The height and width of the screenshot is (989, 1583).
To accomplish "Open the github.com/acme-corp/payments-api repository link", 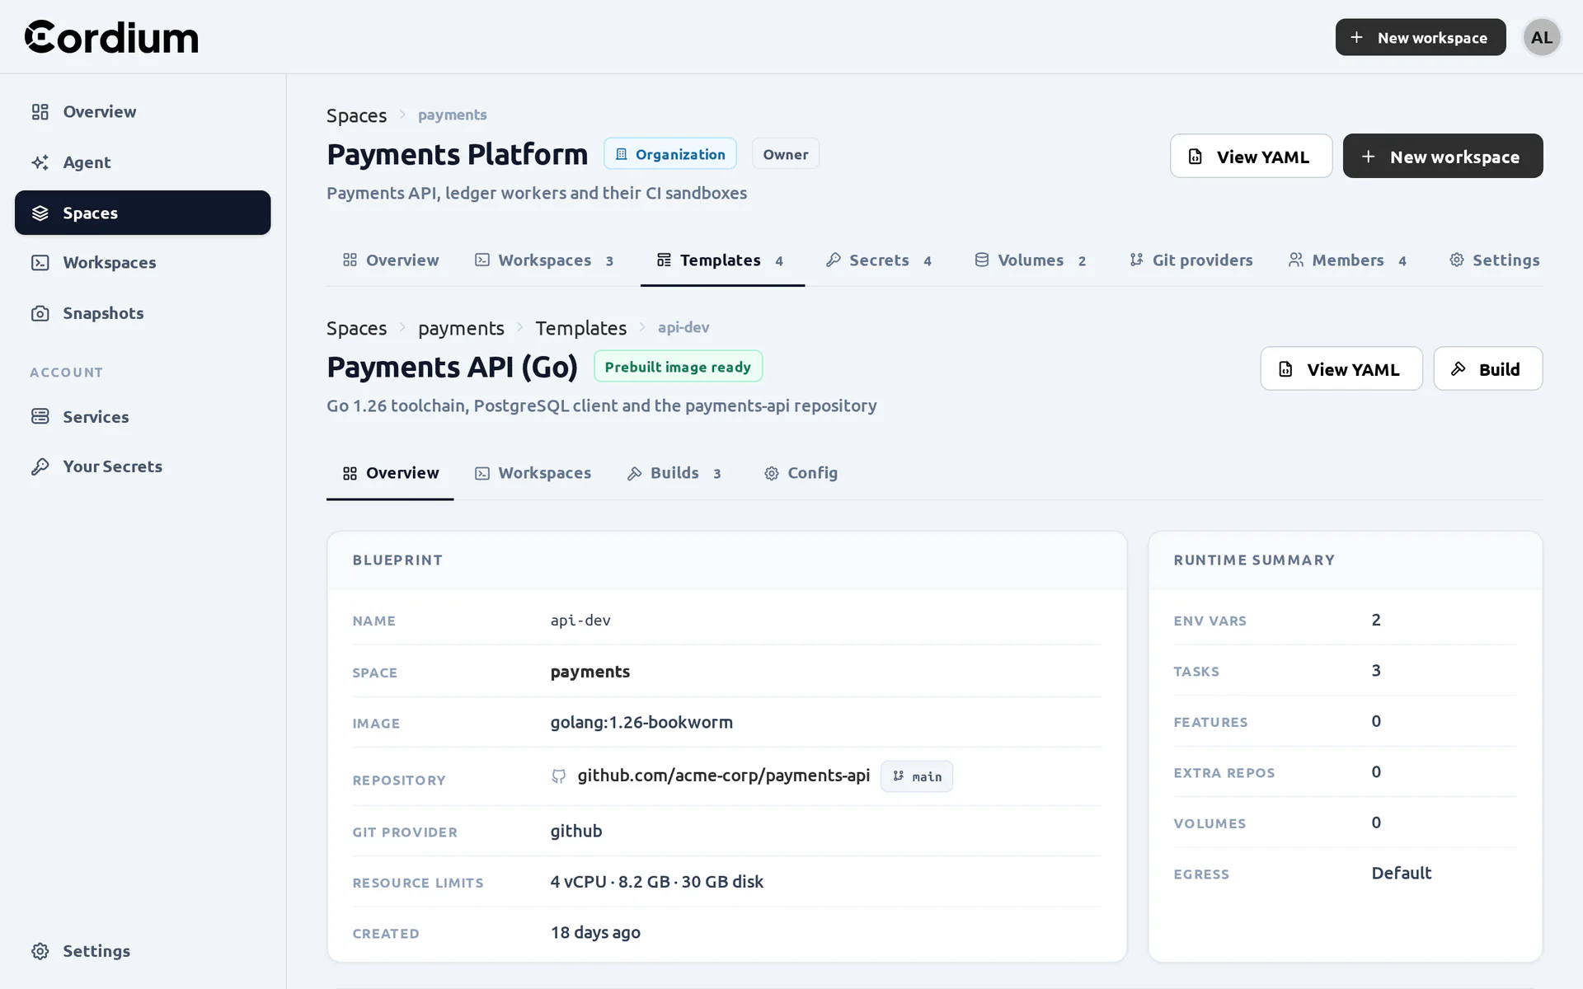I will tap(723, 776).
